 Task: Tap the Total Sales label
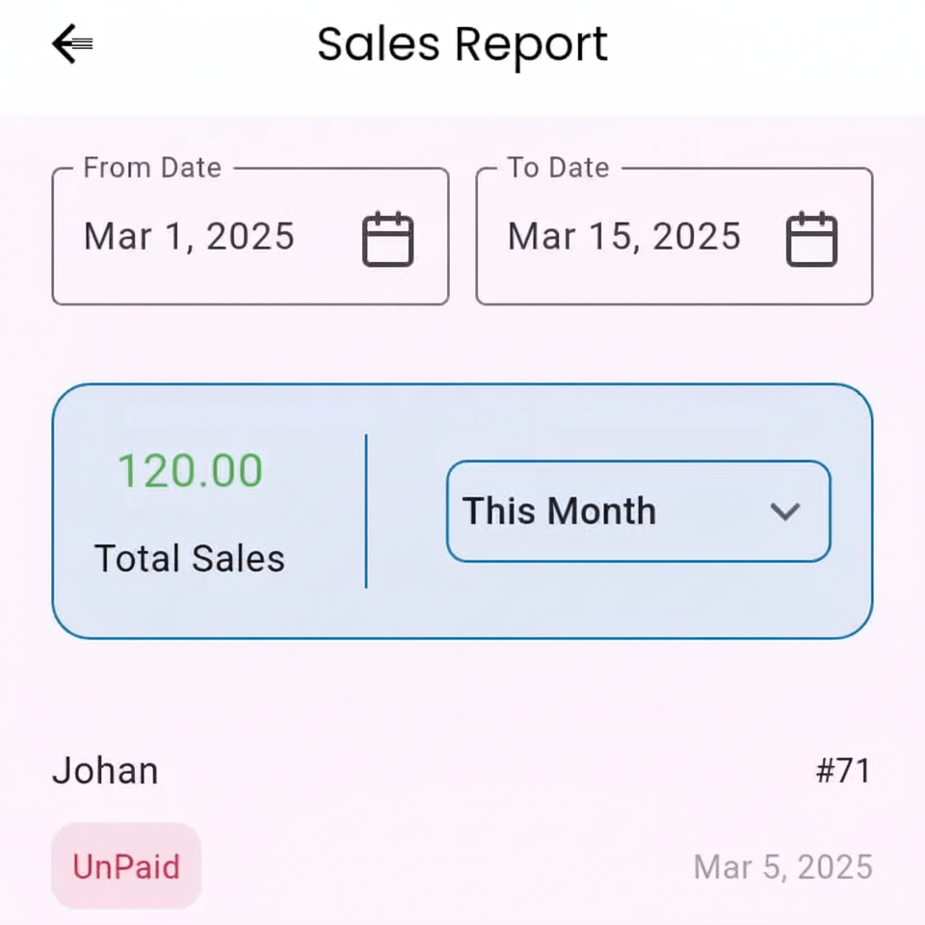(x=190, y=559)
